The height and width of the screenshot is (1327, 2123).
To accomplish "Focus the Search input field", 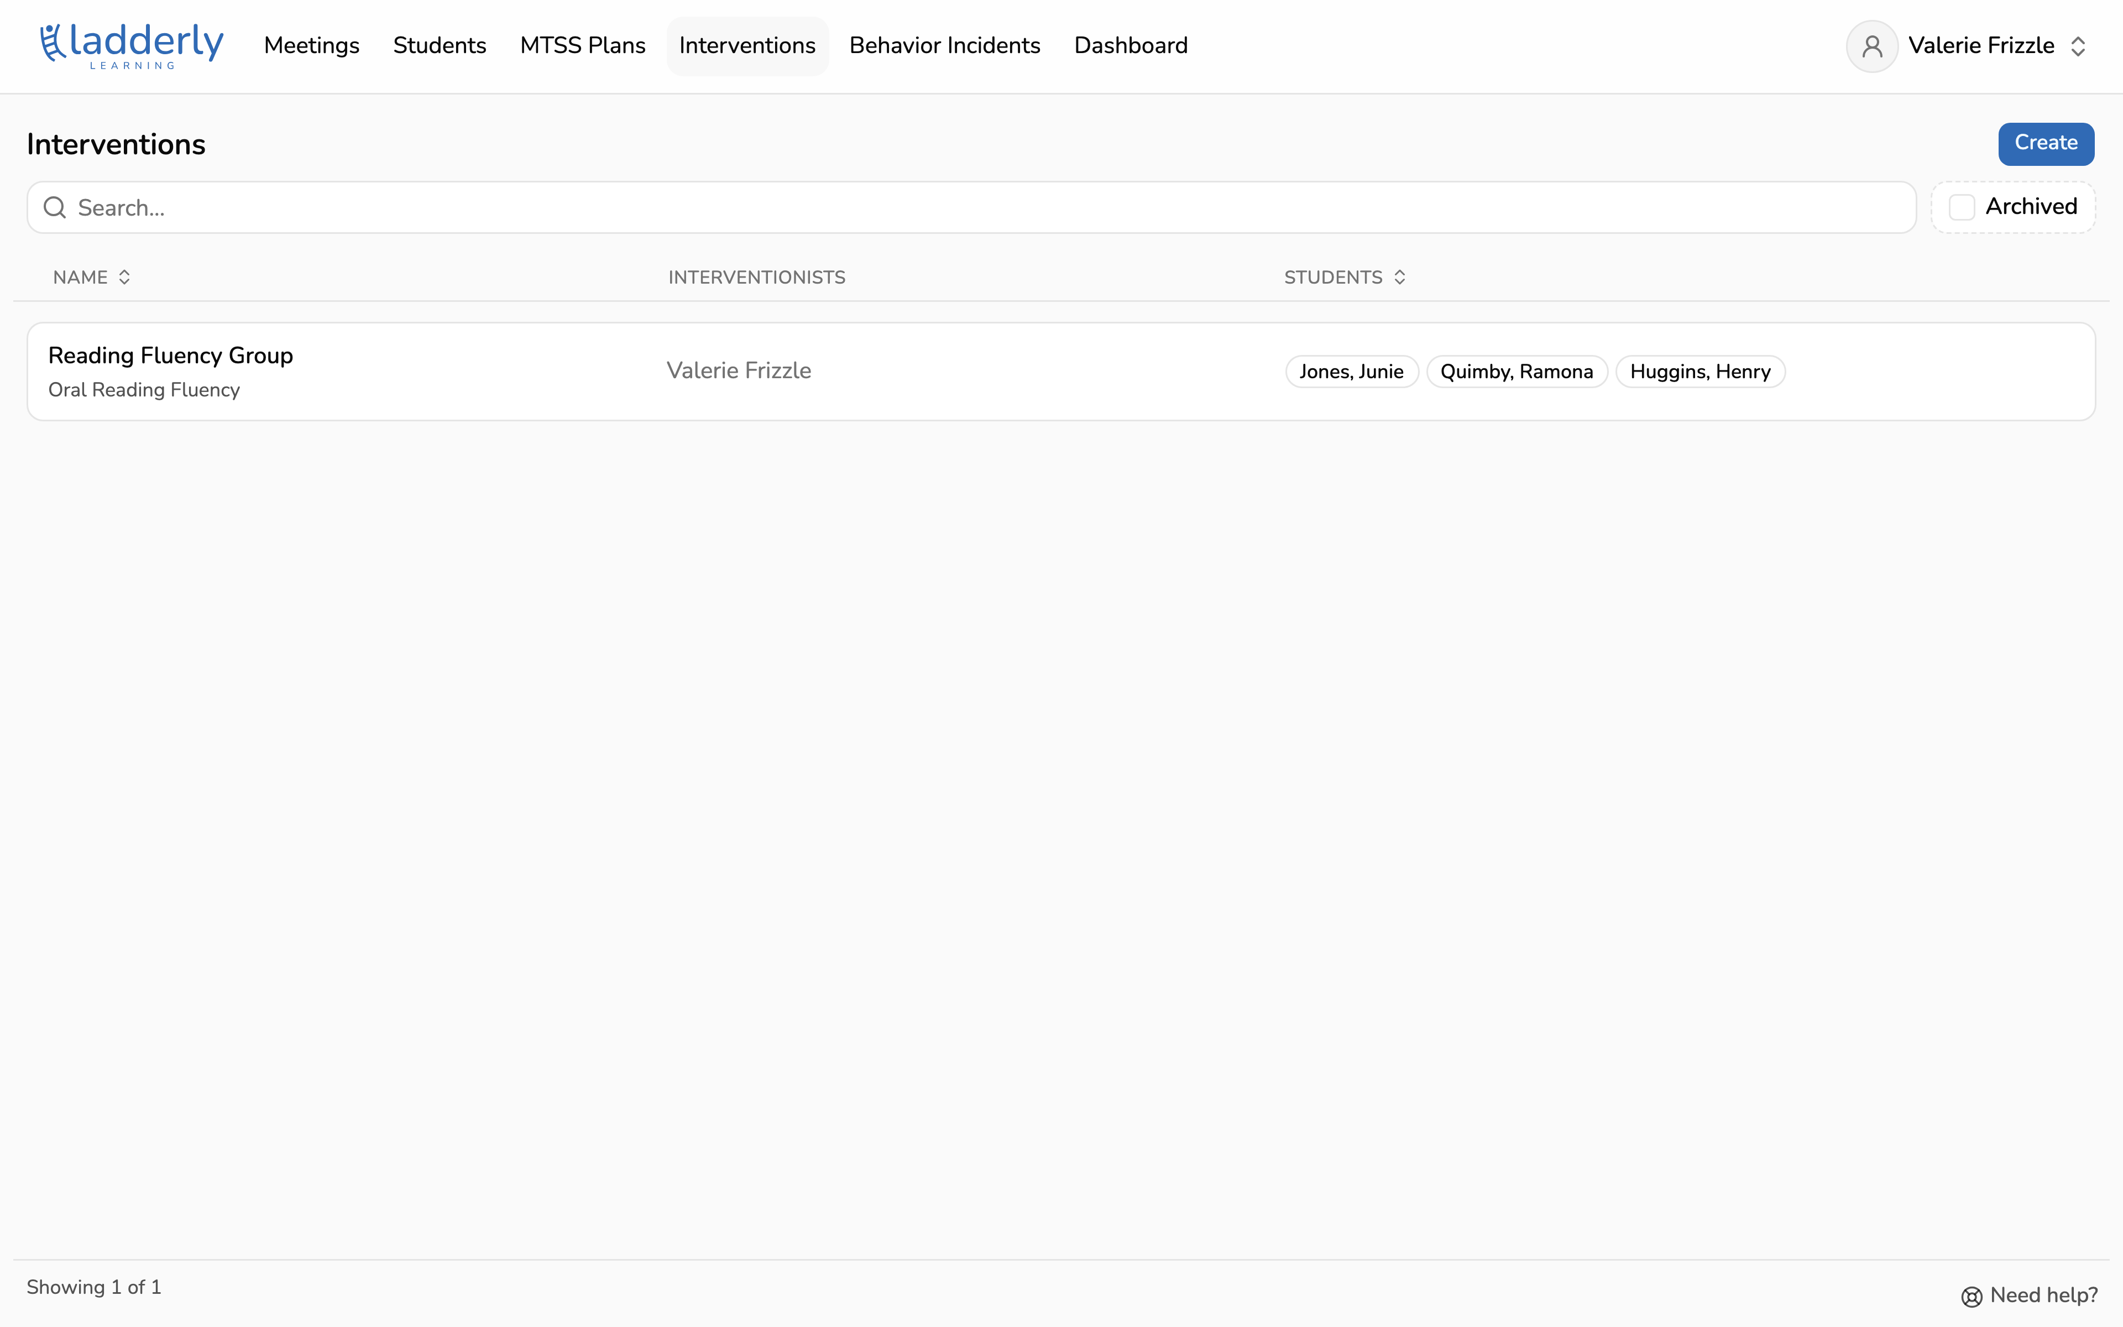I will 971,207.
